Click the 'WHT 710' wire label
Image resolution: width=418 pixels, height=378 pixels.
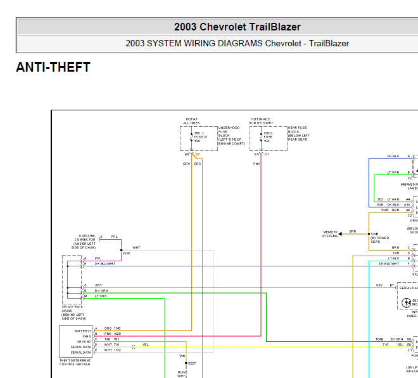111,344
